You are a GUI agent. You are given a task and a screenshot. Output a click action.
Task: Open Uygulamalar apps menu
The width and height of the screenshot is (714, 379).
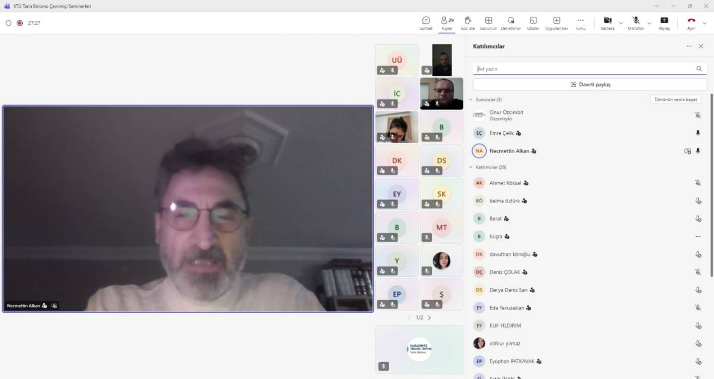(556, 23)
